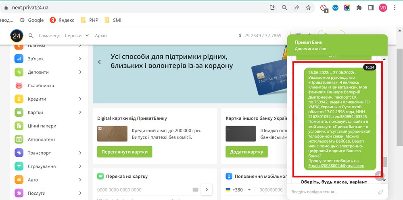Expand the Транспорт chevron

point(80,153)
